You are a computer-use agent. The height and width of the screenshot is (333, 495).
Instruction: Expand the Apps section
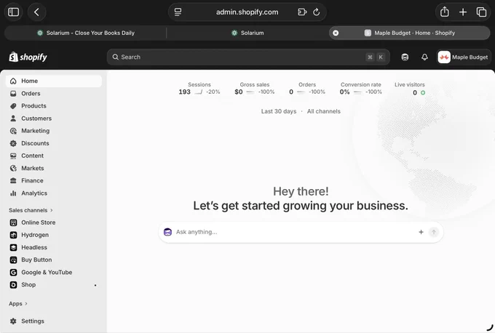pos(18,303)
